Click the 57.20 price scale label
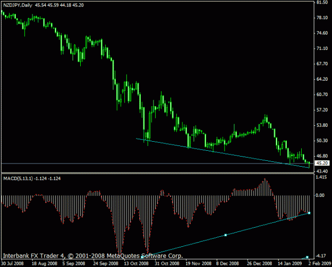This screenshot has width=332, height=267. 322,110
